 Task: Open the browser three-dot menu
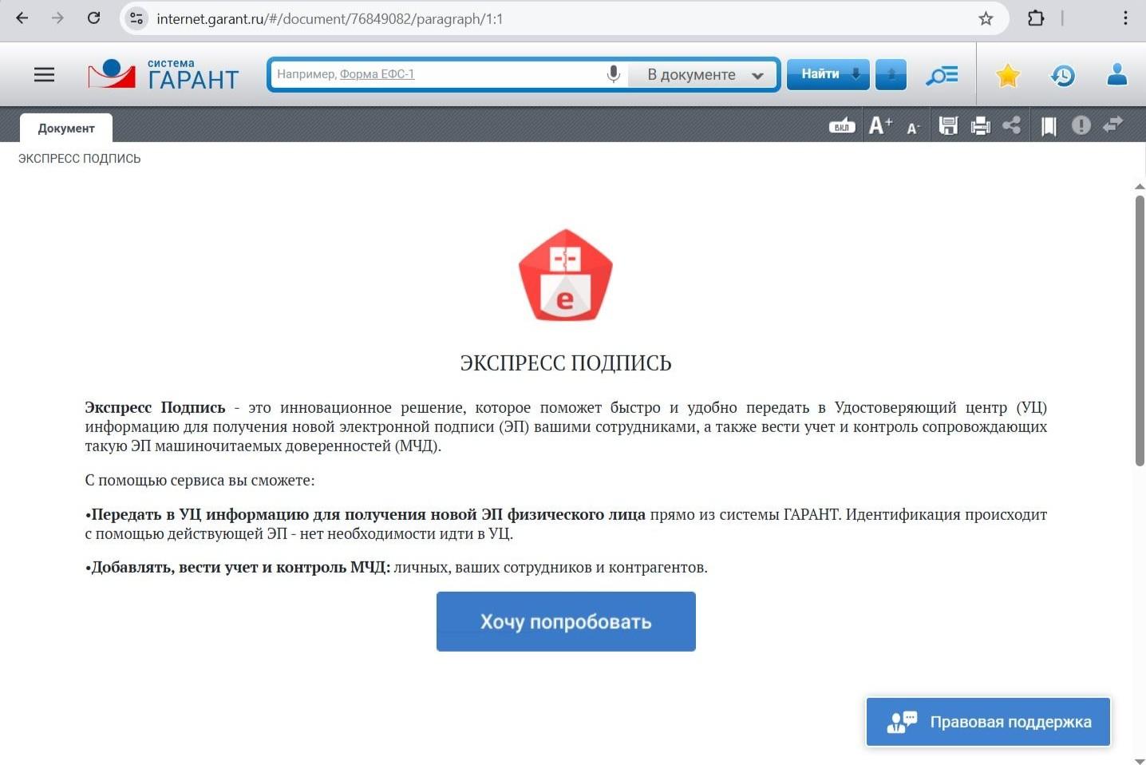(1125, 18)
